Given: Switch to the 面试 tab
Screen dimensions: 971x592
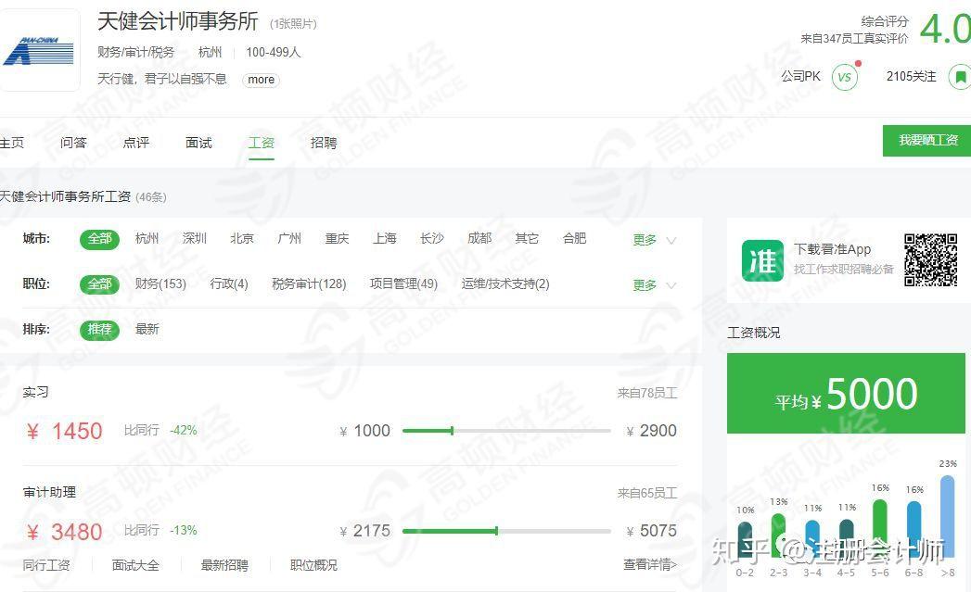Looking at the screenshot, I should [198, 143].
